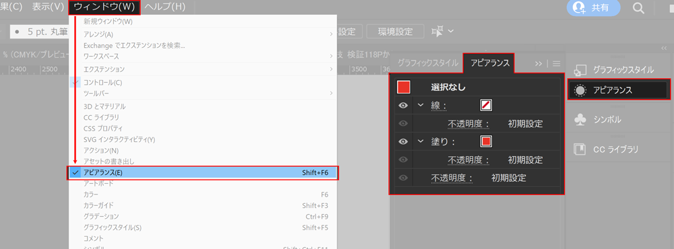Collapse the 線 row chevron
This screenshot has width=674, height=249.
(421, 105)
